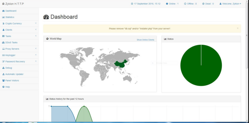Expand the Password Recovery submenu chevron
This screenshot has width=249, height=123.
click(36, 61)
